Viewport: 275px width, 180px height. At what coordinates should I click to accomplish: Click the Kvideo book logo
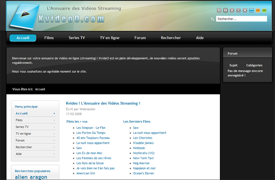(x=24, y=16)
